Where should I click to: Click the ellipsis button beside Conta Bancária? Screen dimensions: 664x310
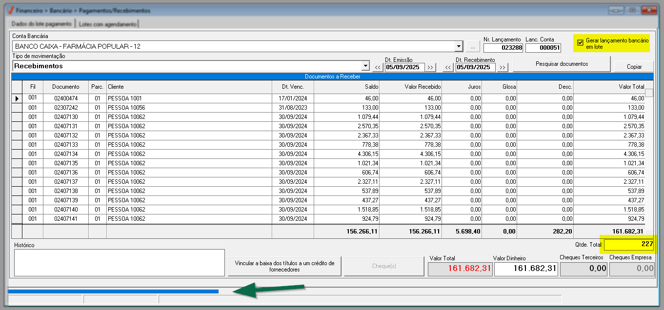pos(473,47)
